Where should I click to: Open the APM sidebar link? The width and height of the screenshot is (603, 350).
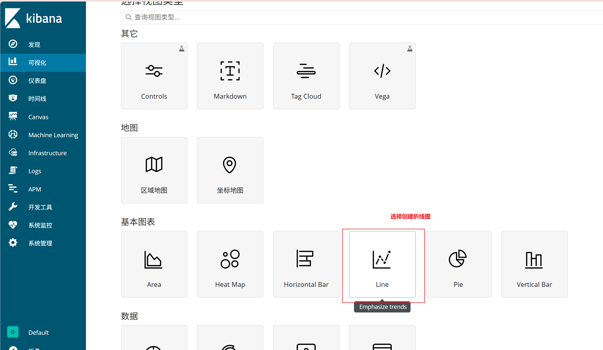[34, 189]
